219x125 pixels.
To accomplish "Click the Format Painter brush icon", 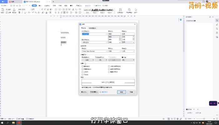I will click(14, 10).
